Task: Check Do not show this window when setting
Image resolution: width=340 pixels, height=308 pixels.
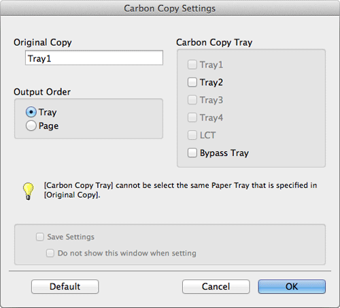Action: coord(50,253)
